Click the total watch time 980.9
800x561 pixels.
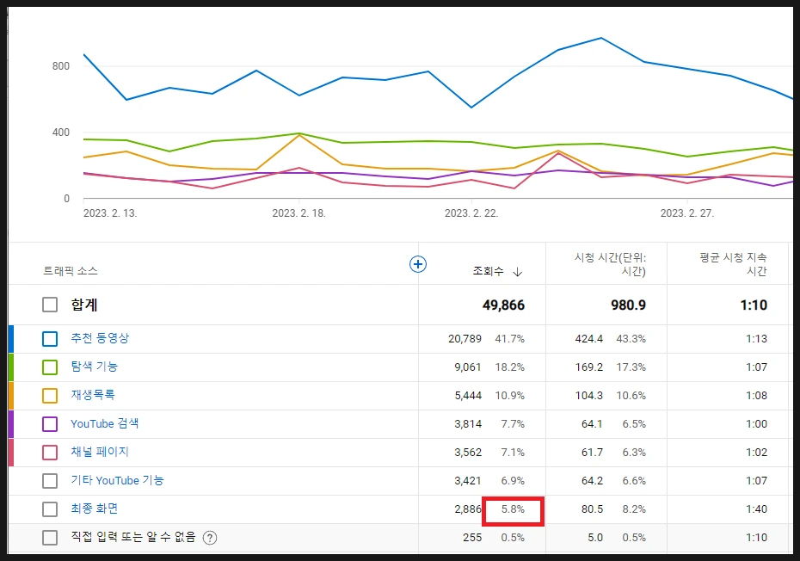[628, 305]
